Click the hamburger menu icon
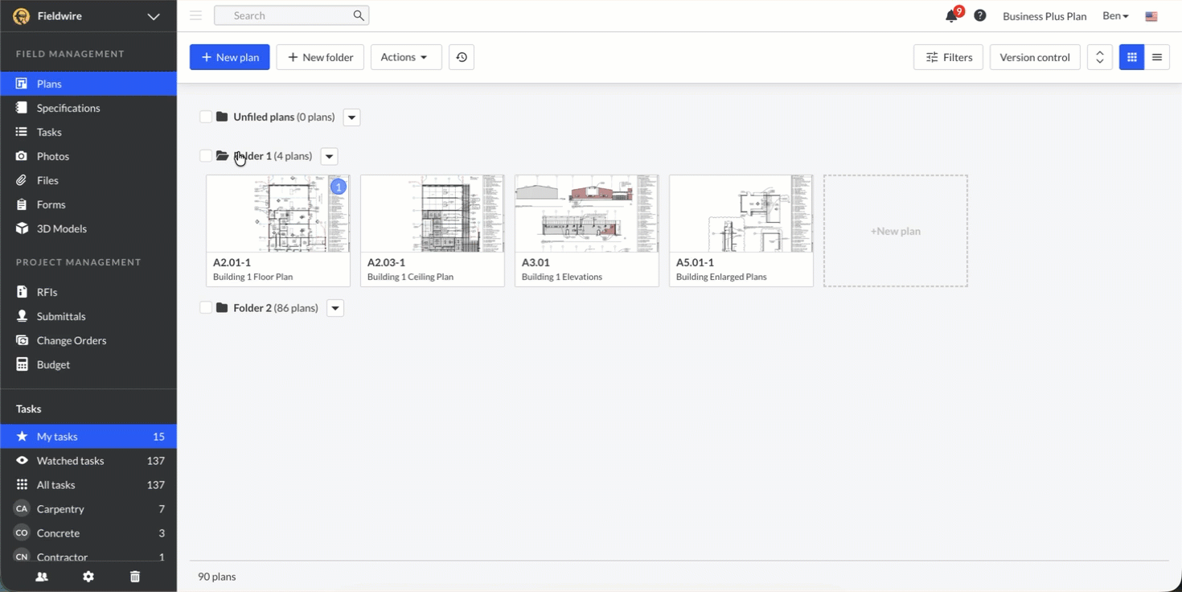1182x592 pixels. pos(195,15)
